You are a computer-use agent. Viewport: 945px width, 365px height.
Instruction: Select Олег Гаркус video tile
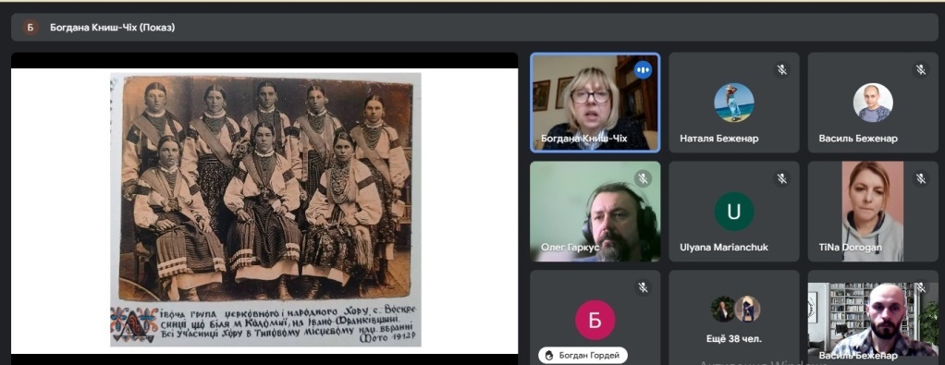click(x=595, y=212)
